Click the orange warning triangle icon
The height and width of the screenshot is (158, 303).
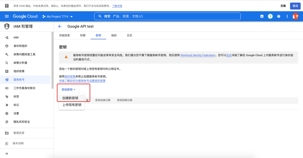(66, 57)
